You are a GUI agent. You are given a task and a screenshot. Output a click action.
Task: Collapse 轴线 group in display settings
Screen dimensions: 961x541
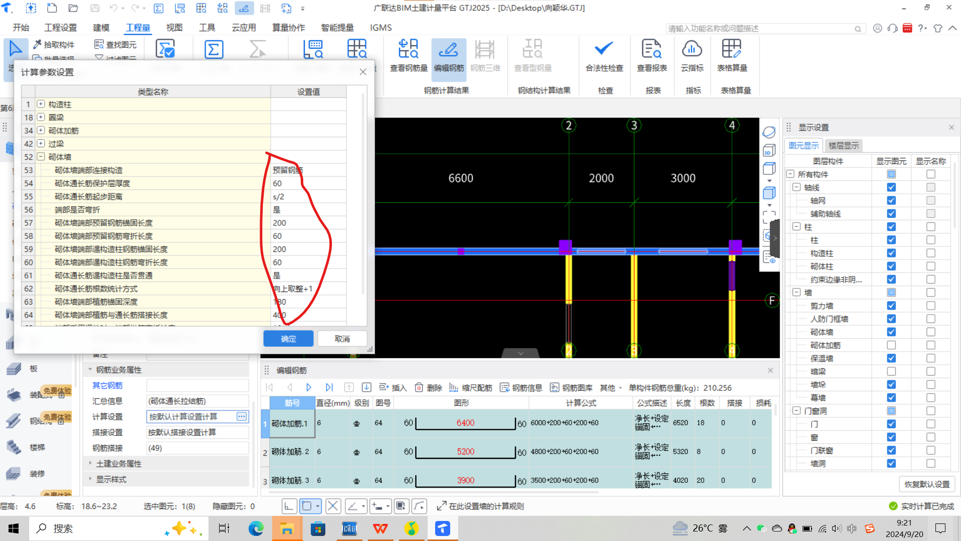(797, 187)
